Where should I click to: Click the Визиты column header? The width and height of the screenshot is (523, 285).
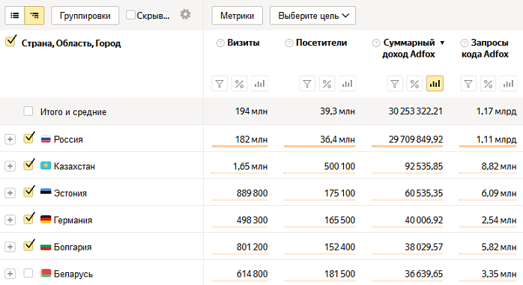click(x=244, y=43)
